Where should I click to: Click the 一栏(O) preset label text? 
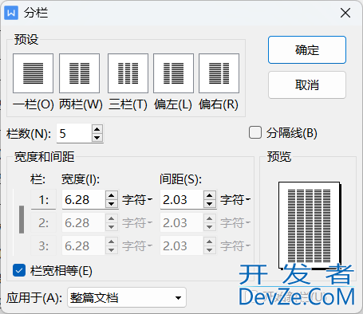34,104
